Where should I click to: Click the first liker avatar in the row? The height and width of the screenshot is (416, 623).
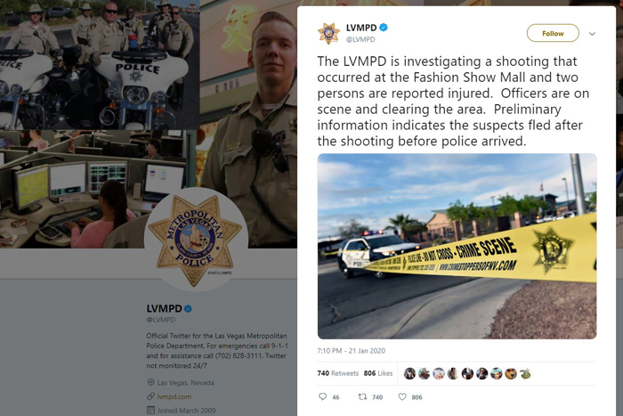tap(409, 373)
